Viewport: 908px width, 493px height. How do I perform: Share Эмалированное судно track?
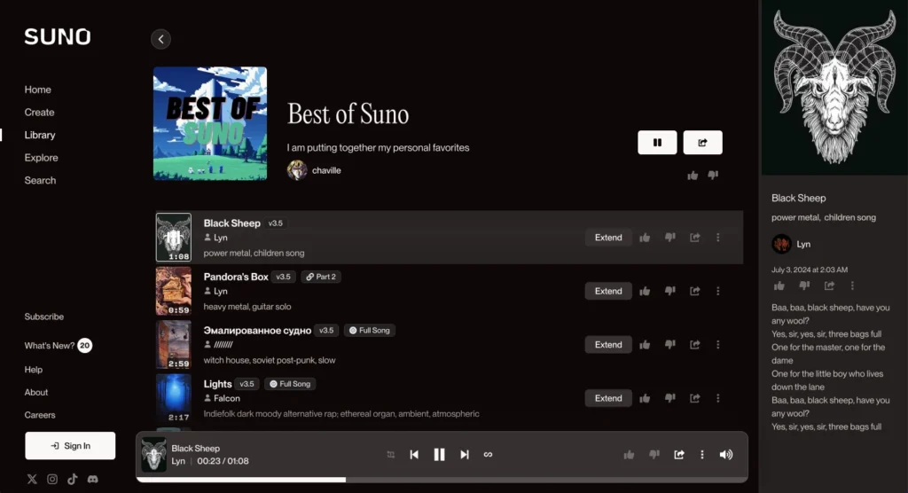[x=695, y=345]
